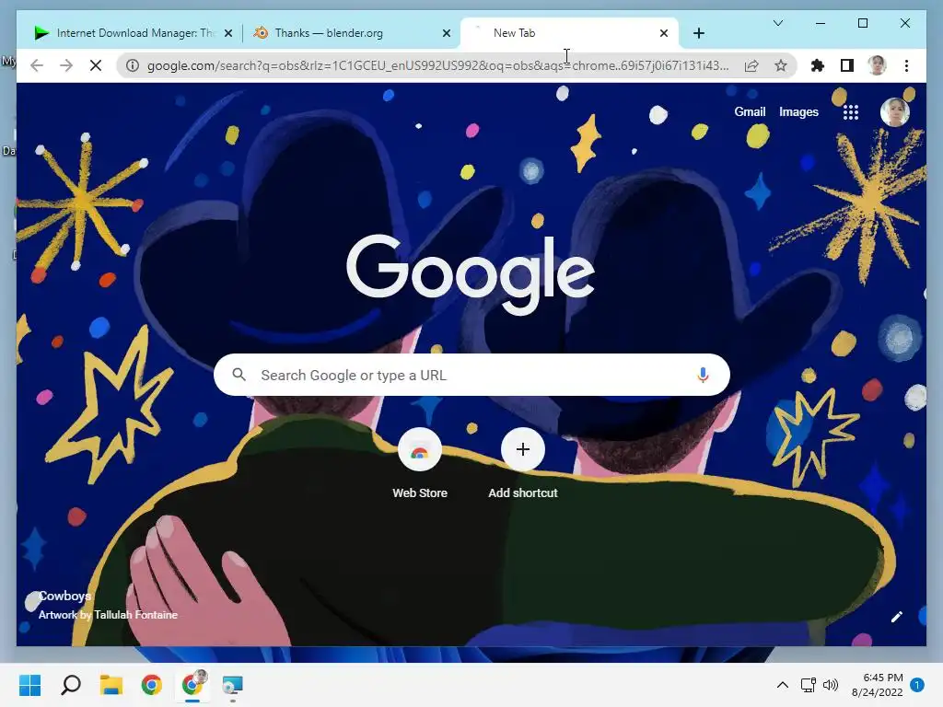
Task: Customize this page pencil icon
Action: coord(897,617)
